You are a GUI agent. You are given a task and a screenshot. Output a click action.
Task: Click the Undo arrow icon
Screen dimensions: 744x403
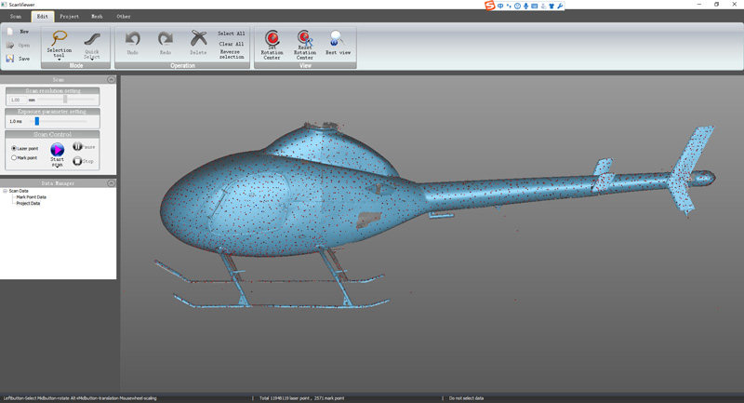[x=132, y=39]
